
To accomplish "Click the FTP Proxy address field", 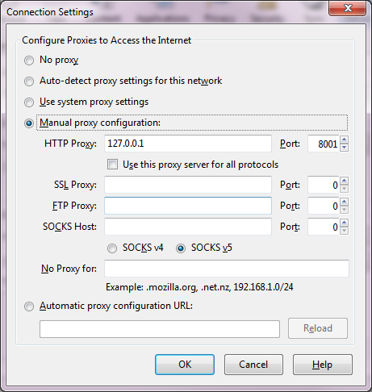I will (x=188, y=206).
